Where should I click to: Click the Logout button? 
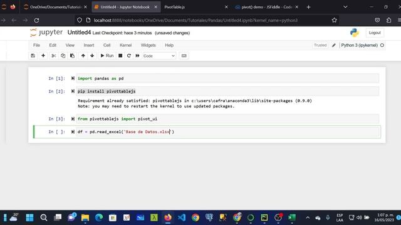(x=375, y=32)
